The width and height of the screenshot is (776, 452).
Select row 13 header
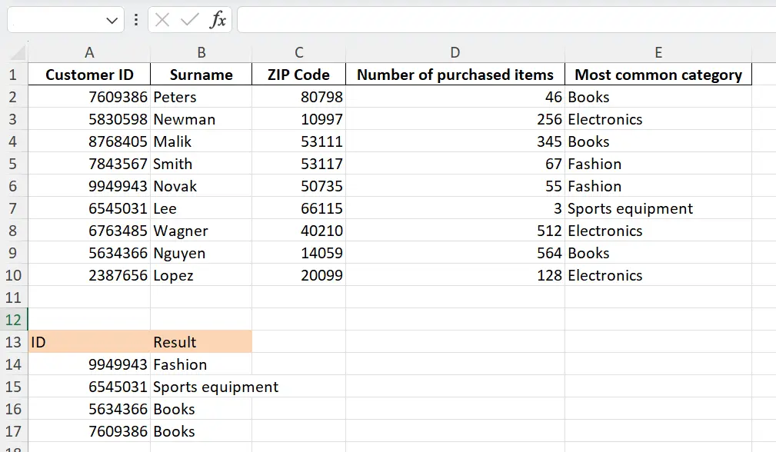[x=13, y=342]
